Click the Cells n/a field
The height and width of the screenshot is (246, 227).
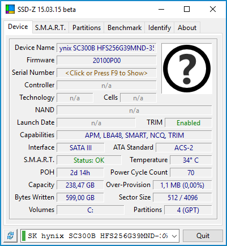pos(138,98)
